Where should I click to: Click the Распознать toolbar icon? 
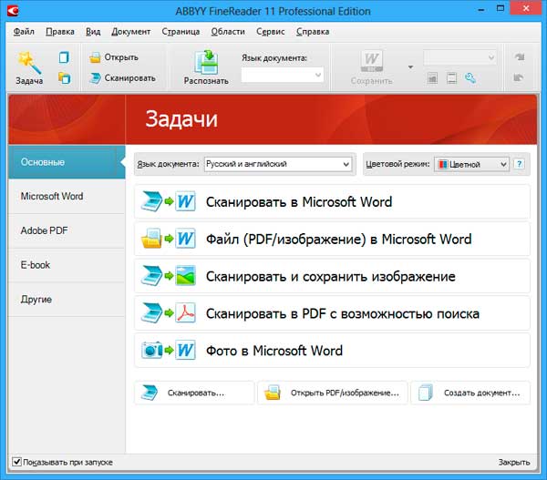tap(206, 61)
